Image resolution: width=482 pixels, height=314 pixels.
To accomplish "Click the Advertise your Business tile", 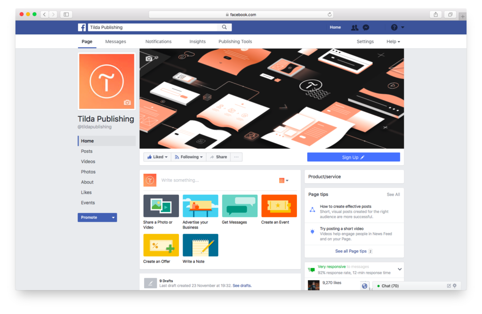I will (x=201, y=212).
